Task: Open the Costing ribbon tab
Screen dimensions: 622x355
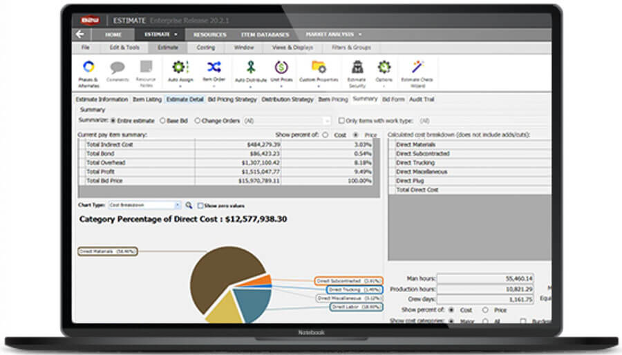Action: click(x=205, y=48)
